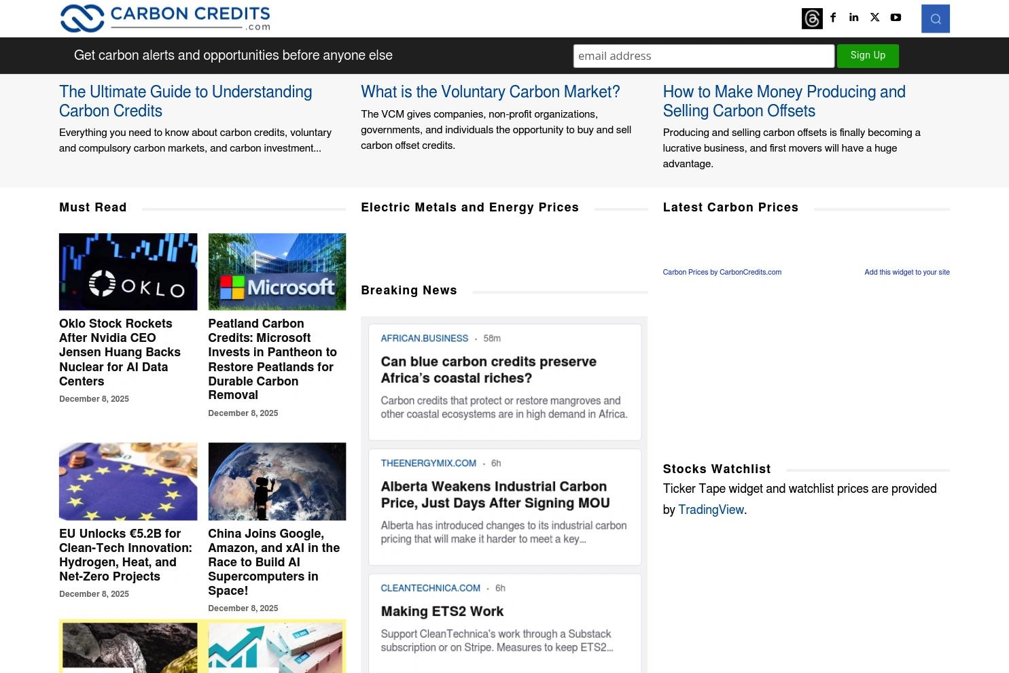
Task: Focus the email address input field
Action: 704,56
